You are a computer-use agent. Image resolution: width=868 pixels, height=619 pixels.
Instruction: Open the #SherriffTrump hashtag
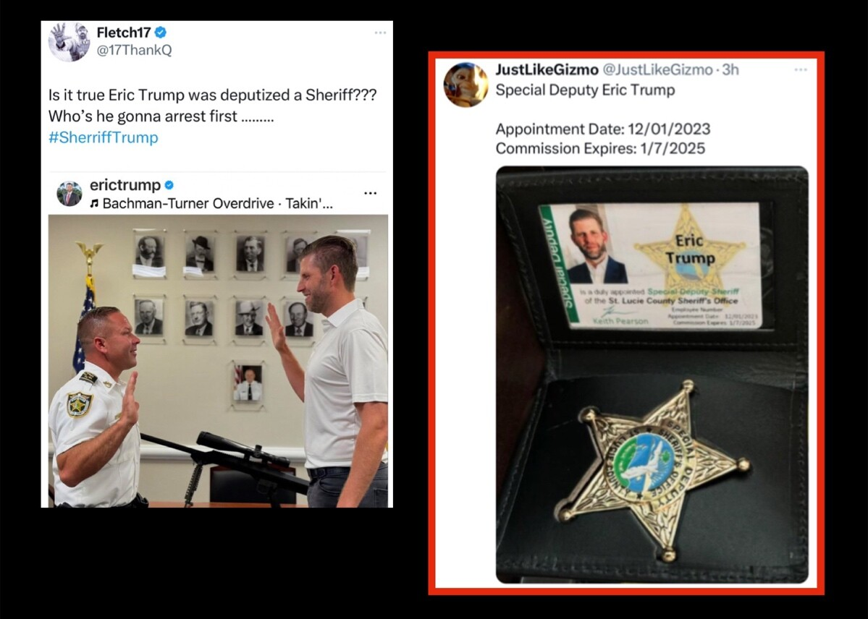coord(103,137)
